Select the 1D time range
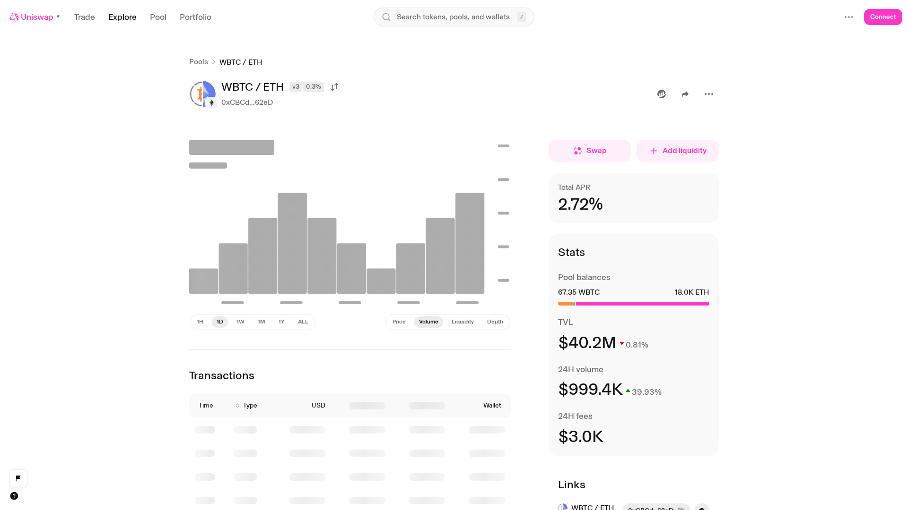The image size is (908, 510). click(x=220, y=322)
